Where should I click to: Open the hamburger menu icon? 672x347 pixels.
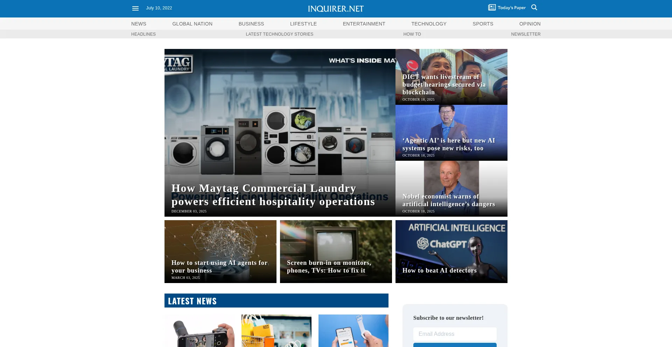(x=135, y=8)
